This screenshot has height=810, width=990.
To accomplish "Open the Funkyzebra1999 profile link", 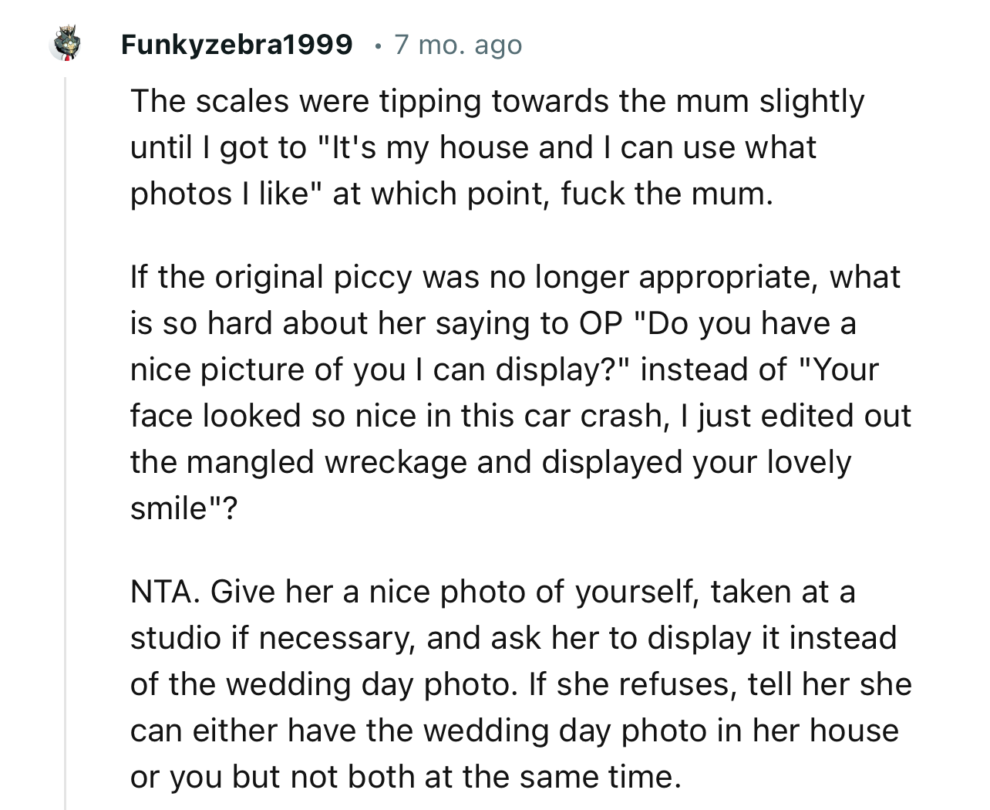I will [x=237, y=45].
